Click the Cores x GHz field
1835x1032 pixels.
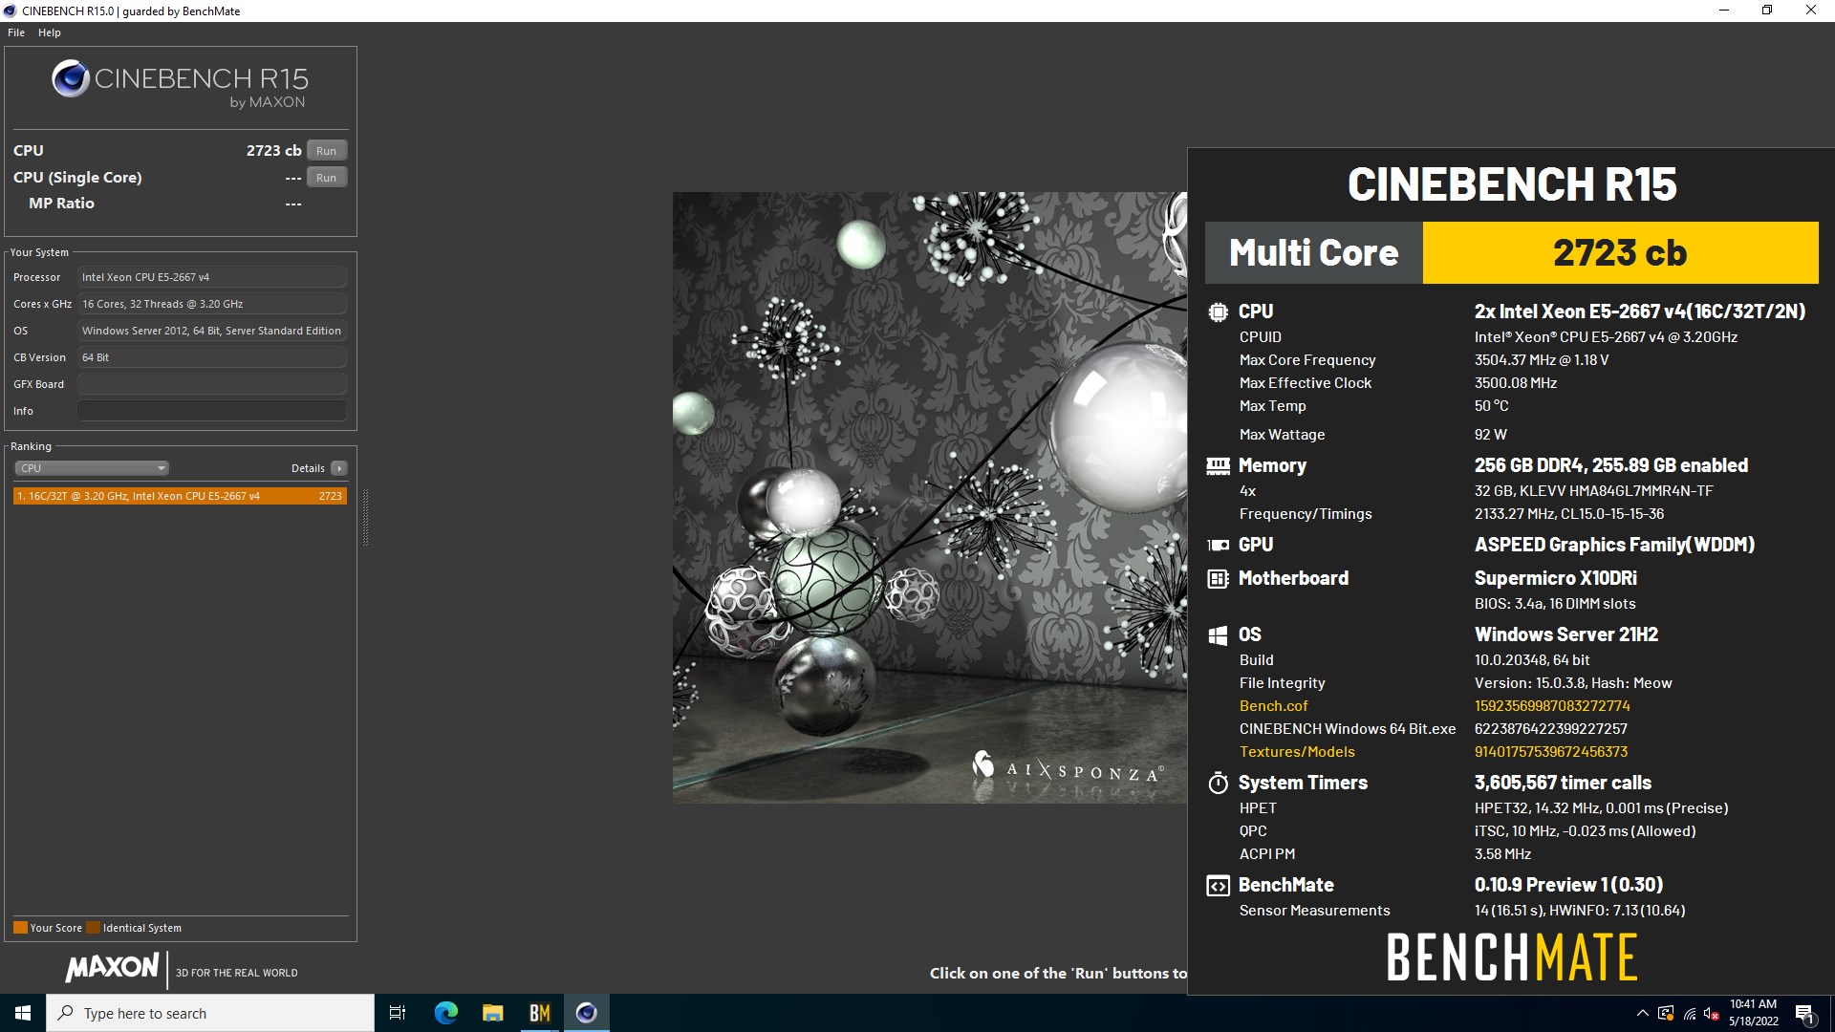click(x=212, y=304)
